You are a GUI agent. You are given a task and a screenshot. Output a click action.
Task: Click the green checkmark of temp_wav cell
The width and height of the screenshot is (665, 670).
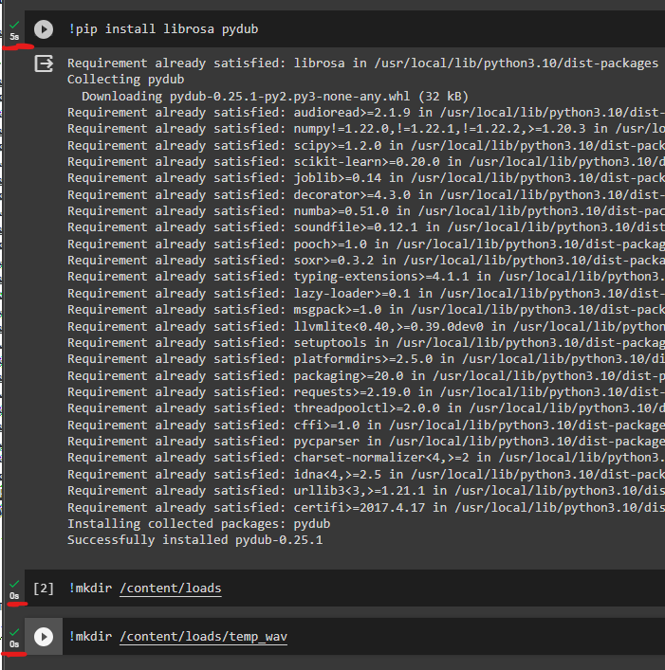[x=14, y=632]
